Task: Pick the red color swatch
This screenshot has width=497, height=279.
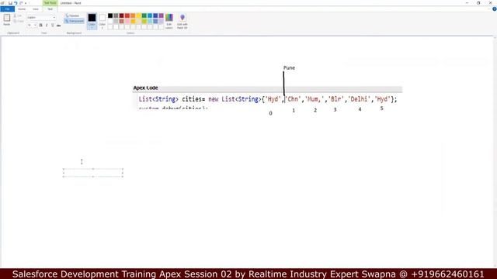Action: 127,15
